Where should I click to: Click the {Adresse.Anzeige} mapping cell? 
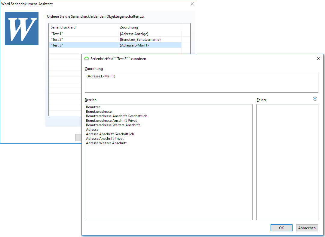coord(150,34)
